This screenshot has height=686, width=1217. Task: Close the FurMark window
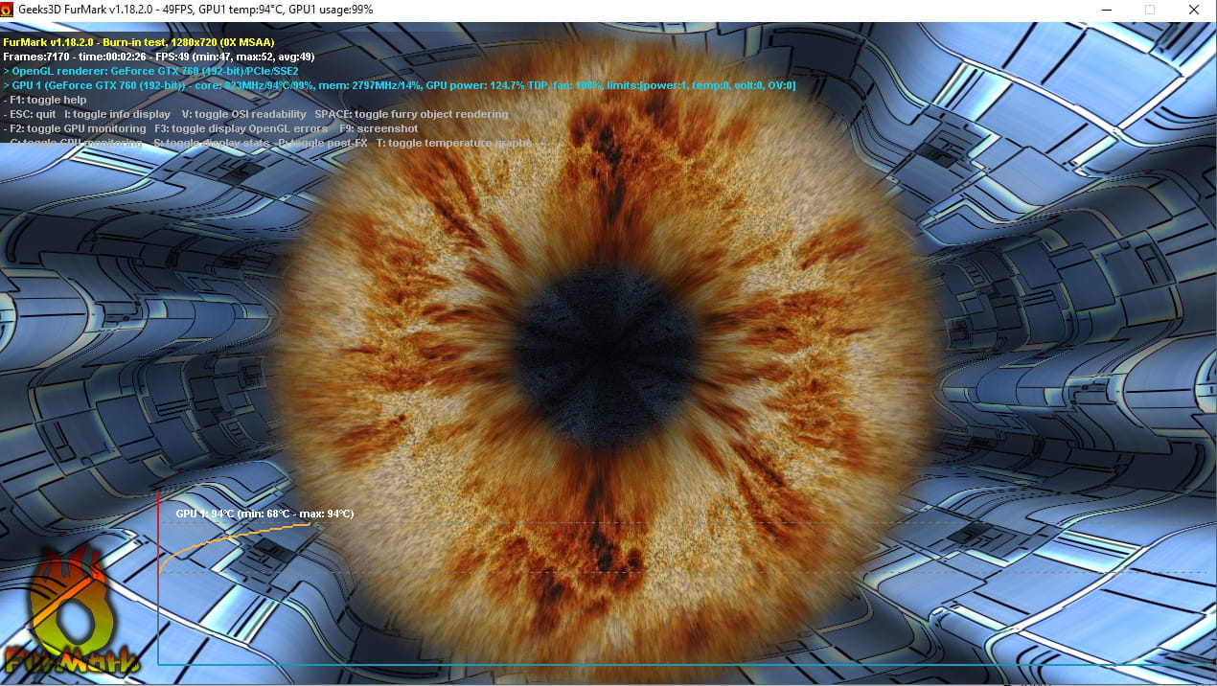click(1194, 10)
